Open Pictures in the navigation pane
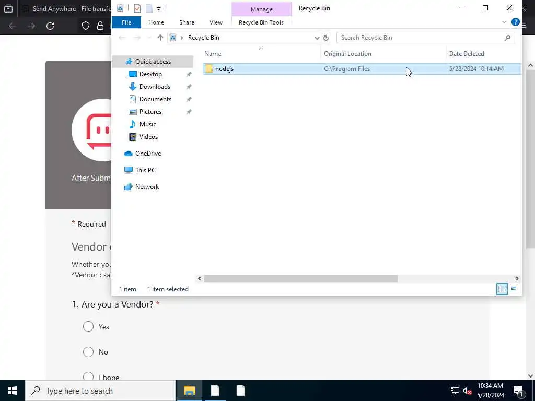The image size is (535, 401). pyautogui.click(x=150, y=112)
